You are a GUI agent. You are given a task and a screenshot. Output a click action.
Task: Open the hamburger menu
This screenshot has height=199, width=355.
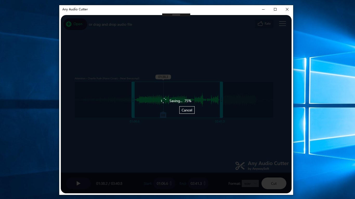[x=282, y=24]
